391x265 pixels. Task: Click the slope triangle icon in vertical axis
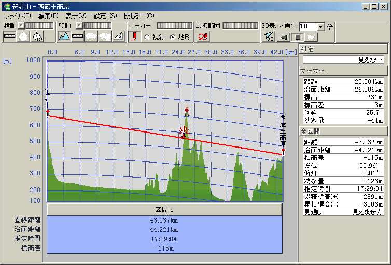coord(118,36)
